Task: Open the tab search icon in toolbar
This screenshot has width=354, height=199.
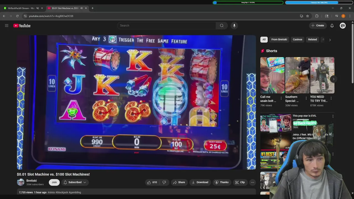Action: tap(326, 16)
